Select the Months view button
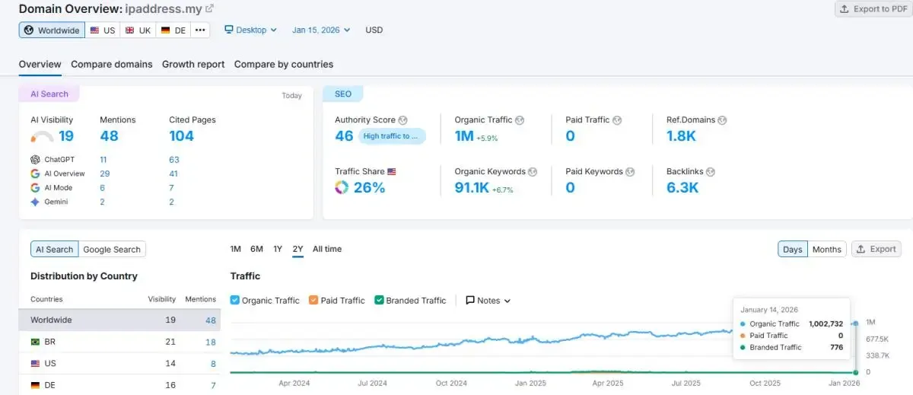Viewport: 913px width, 395px height. click(826, 249)
